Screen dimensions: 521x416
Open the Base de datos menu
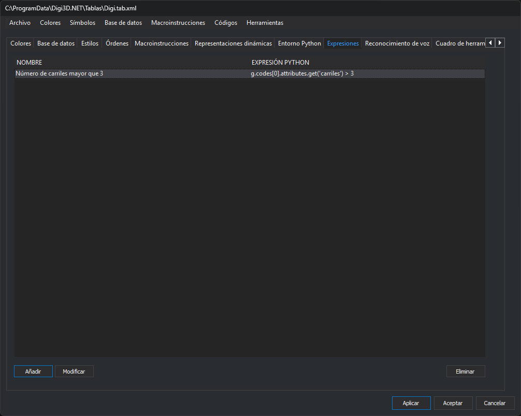(x=123, y=23)
